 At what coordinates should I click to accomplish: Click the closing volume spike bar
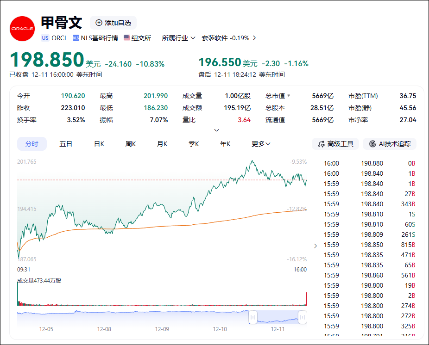pos(306,299)
